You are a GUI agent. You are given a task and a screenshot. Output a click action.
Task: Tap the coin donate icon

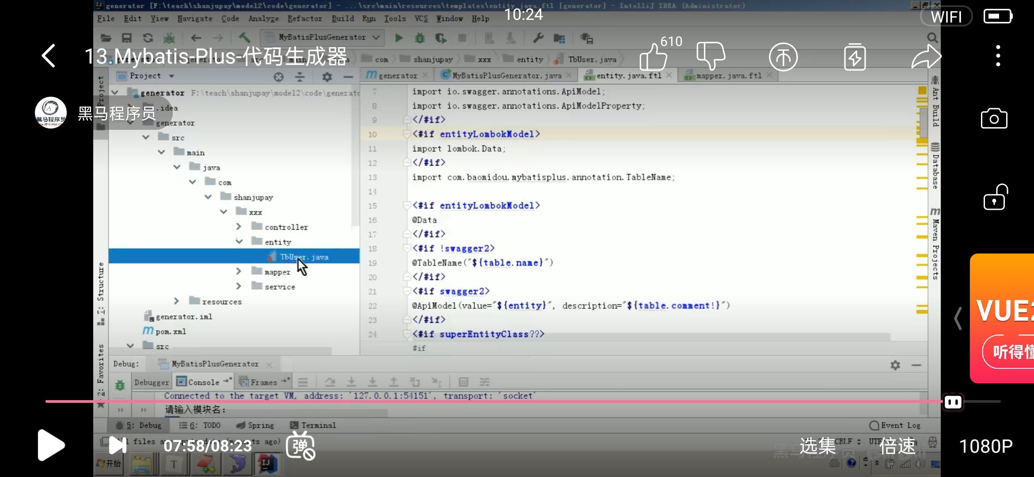783,57
